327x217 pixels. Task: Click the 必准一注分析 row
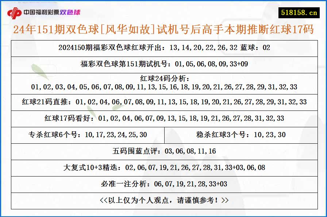[x=163, y=184]
